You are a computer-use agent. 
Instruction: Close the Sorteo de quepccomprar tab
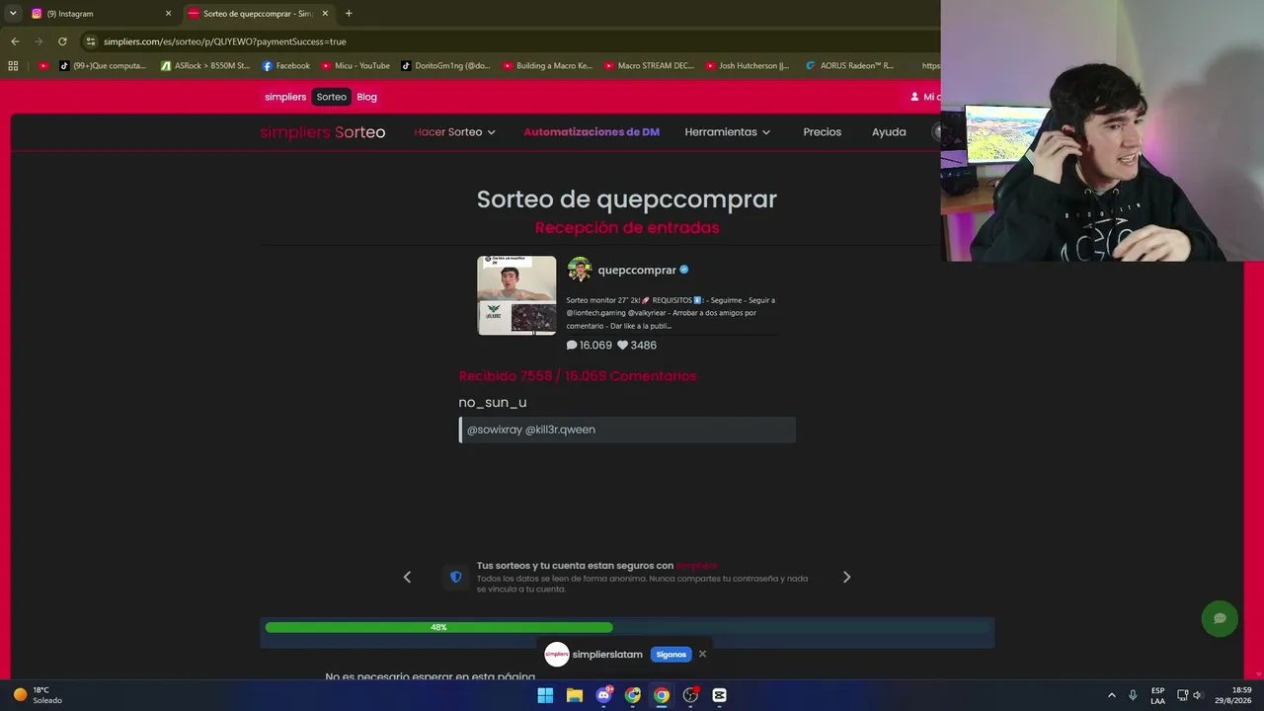point(325,14)
